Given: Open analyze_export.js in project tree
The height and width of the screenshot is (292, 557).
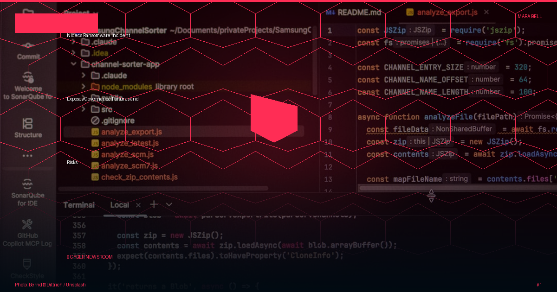Looking at the screenshot, I should coord(131,132).
